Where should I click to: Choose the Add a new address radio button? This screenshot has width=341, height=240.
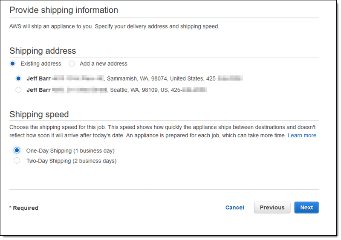pyautogui.click(x=72, y=64)
